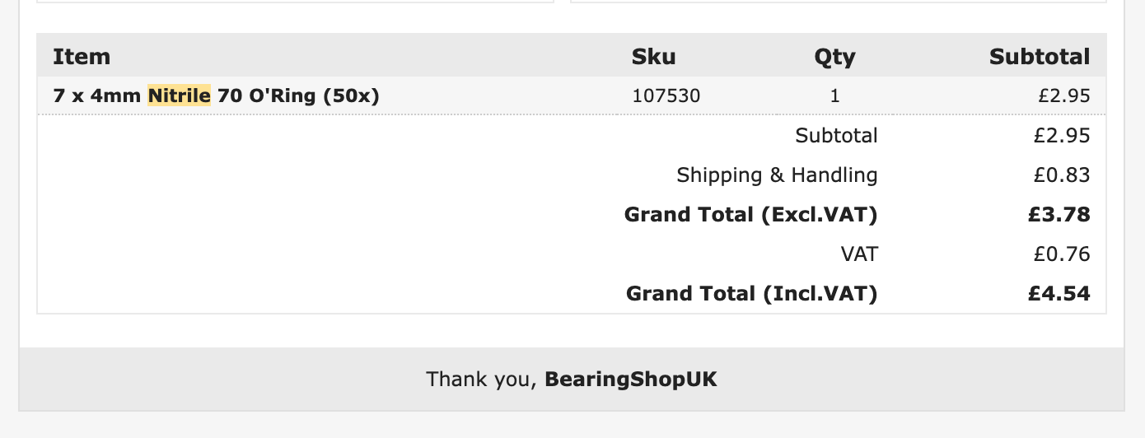
Task: Click the Item column header
Action: pyautogui.click(x=82, y=57)
